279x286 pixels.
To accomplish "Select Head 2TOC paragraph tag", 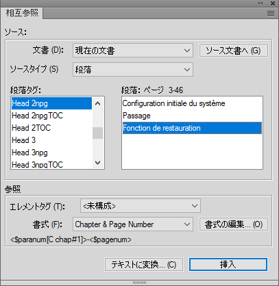I will point(51,128).
